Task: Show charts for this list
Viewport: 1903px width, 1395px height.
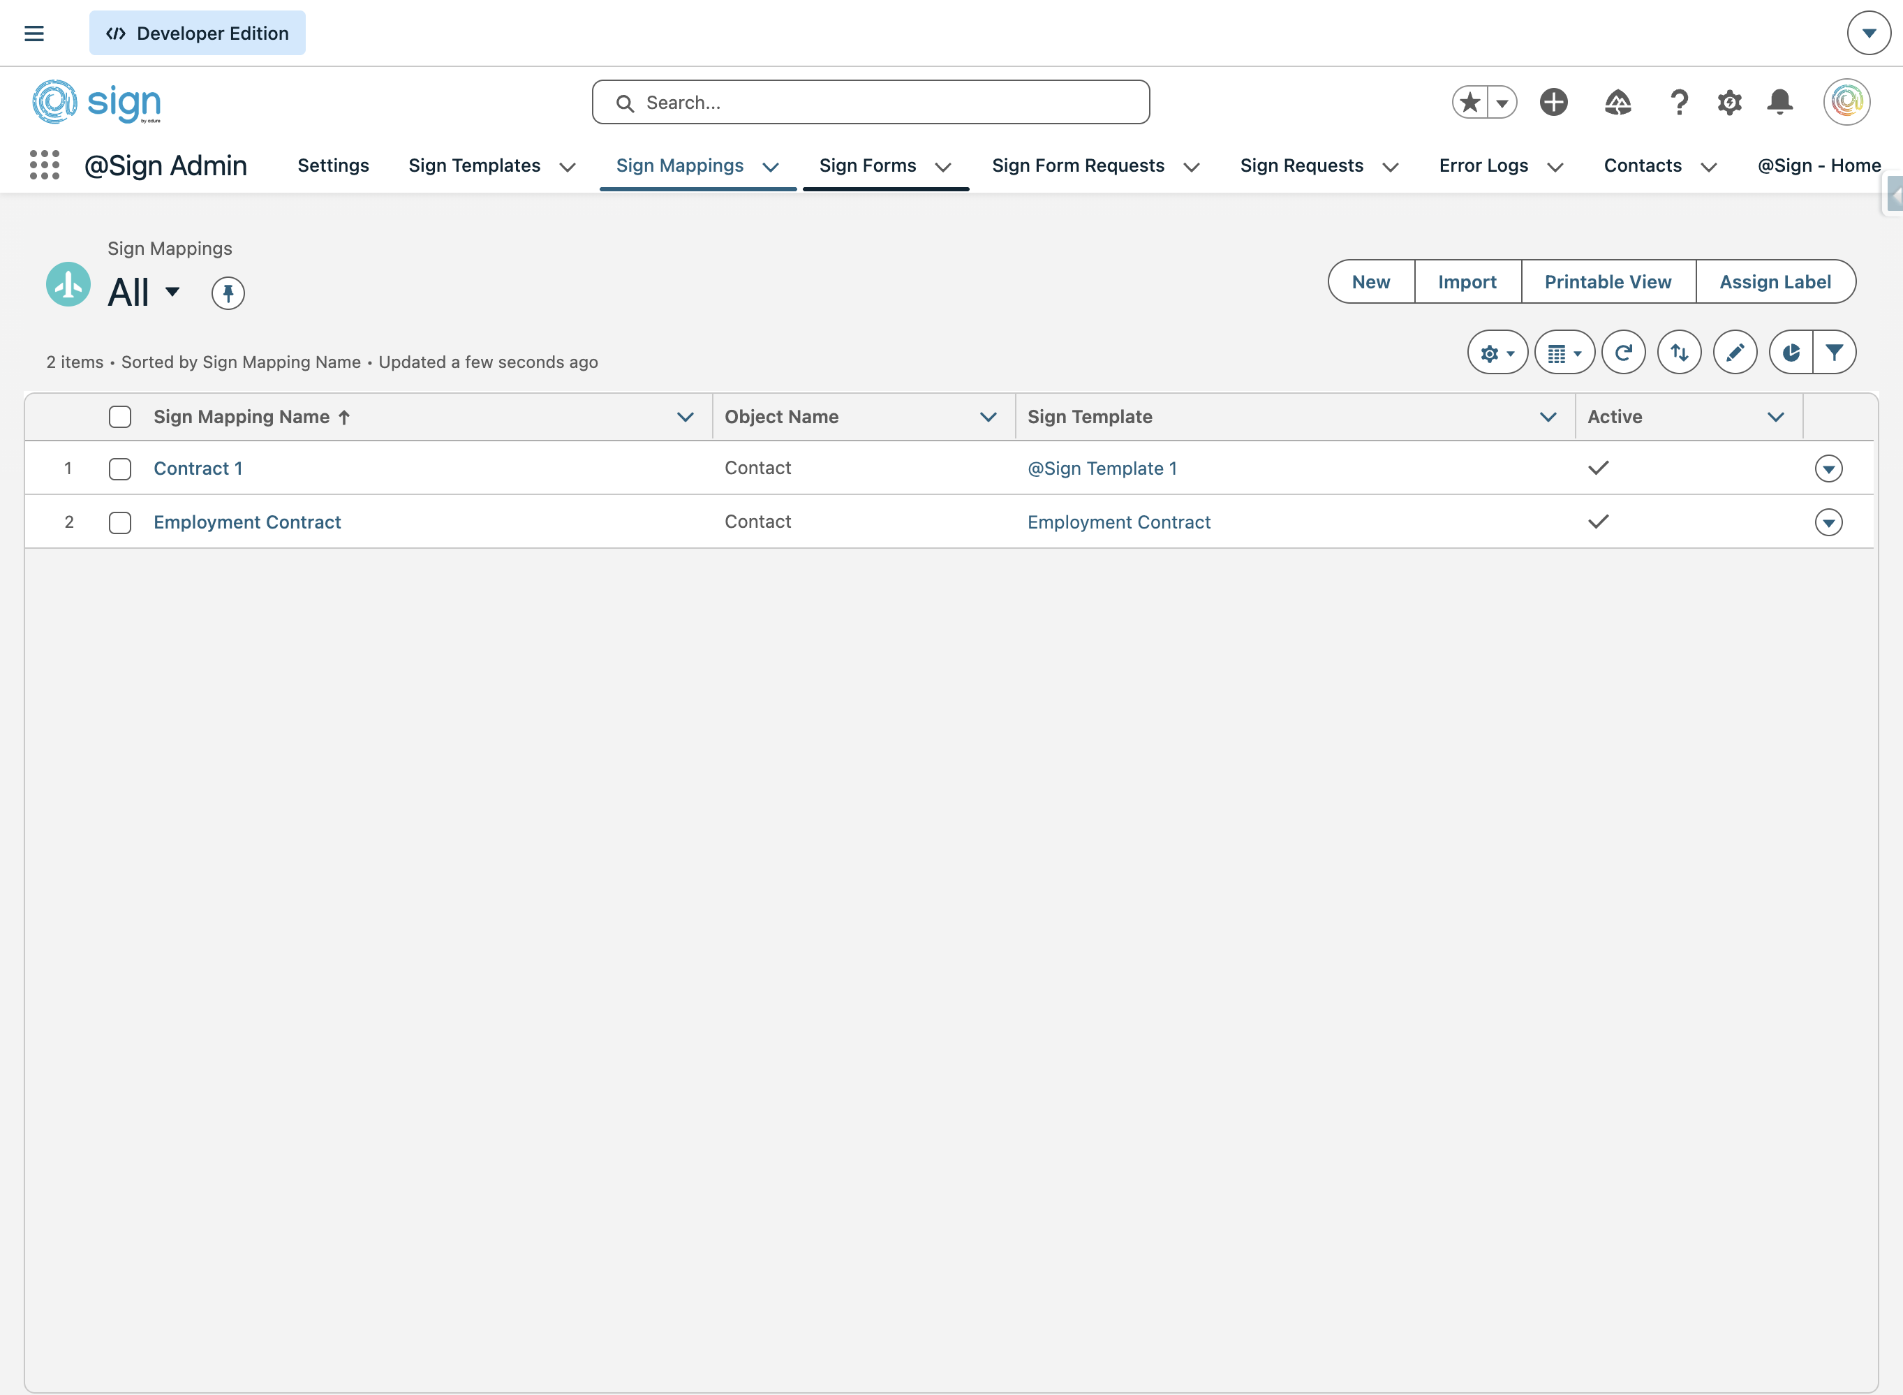Action: (x=1791, y=352)
